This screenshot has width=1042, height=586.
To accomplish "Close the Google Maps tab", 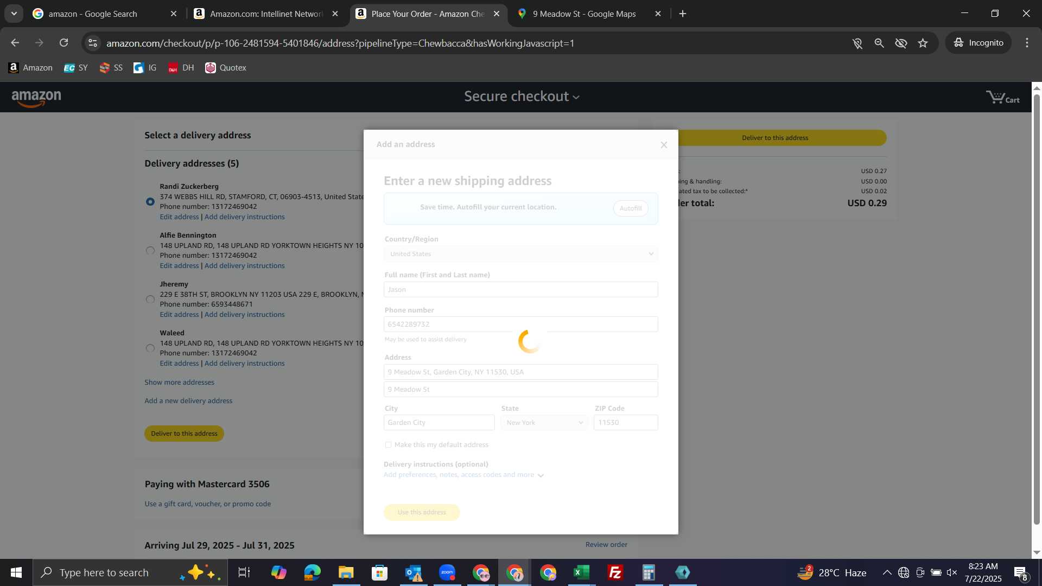I will click(x=658, y=14).
